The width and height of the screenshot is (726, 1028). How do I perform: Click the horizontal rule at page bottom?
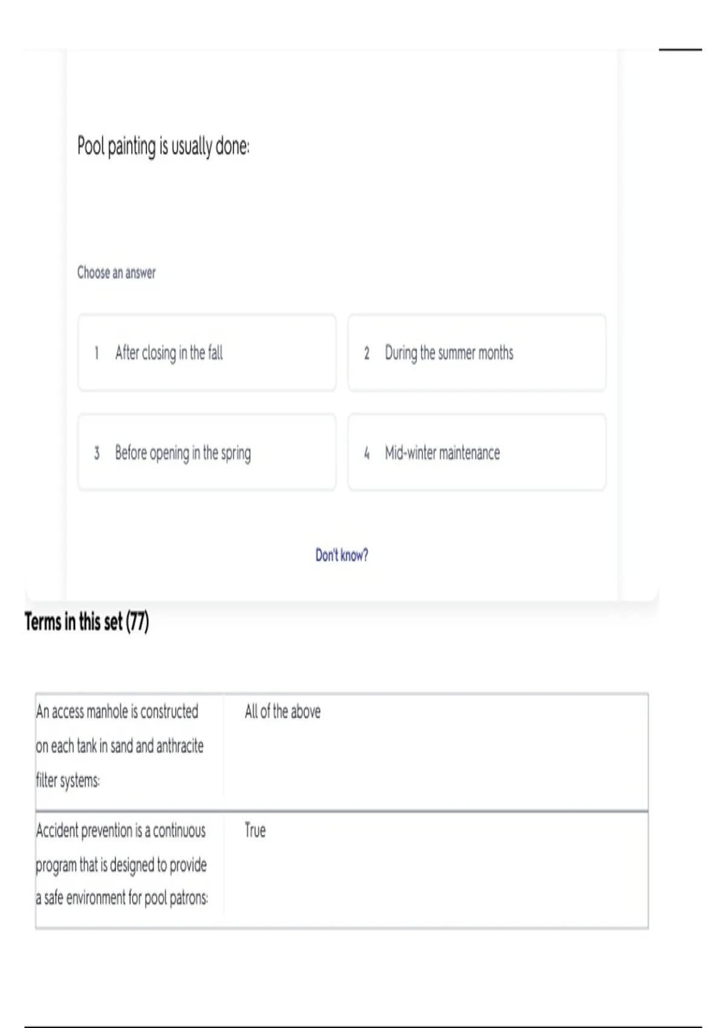(x=363, y=1026)
